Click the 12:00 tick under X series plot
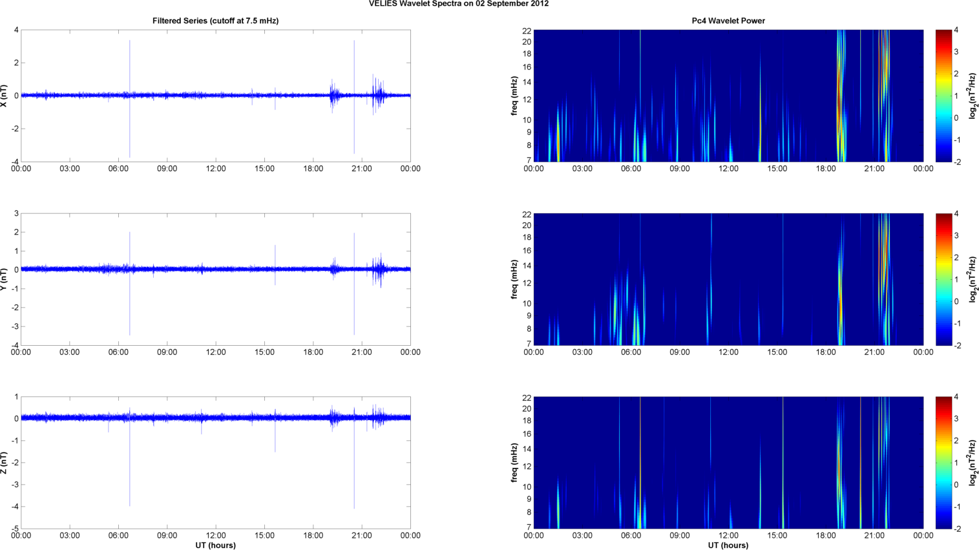This screenshot has width=979, height=550. [x=216, y=169]
